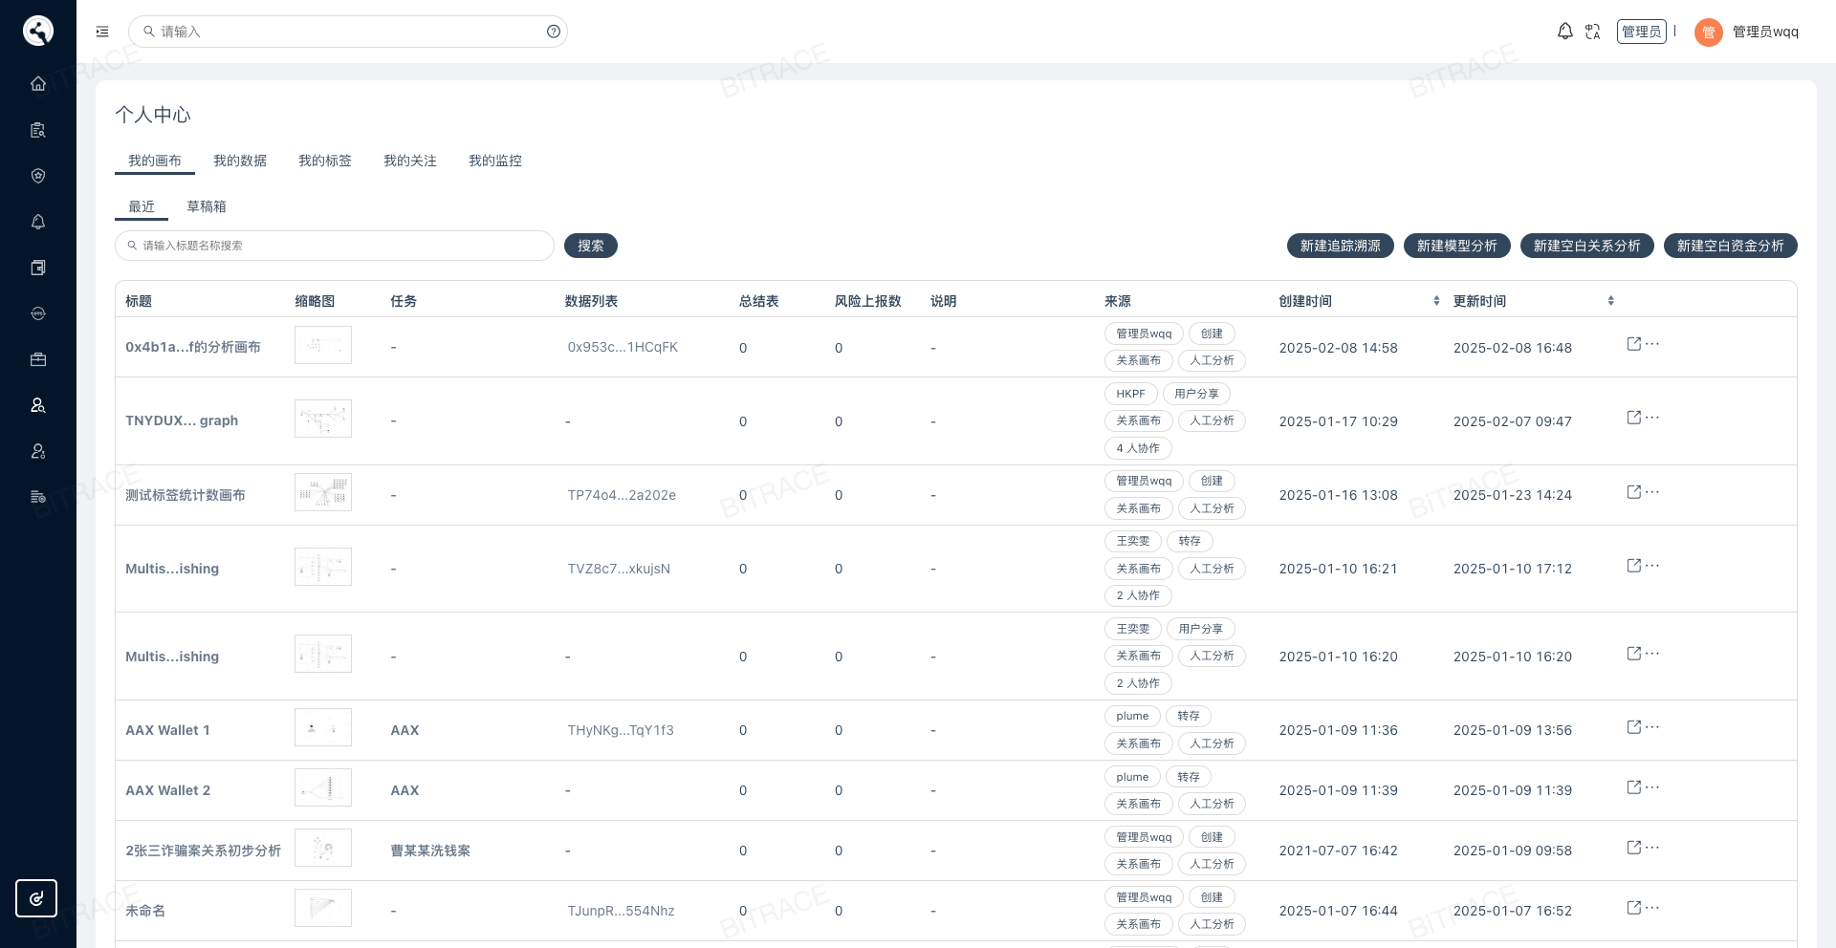
Task: Open notifications bell in top bar
Action: pos(1565,32)
